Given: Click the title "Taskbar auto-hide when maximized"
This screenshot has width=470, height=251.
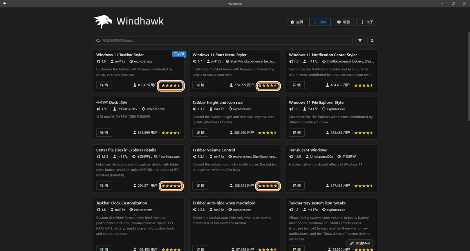Looking at the screenshot, I should 224,203.
